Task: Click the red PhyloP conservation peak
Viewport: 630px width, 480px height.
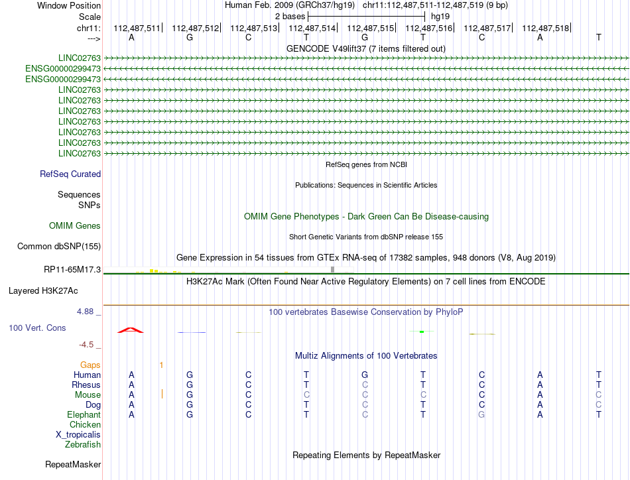Action: click(130, 330)
